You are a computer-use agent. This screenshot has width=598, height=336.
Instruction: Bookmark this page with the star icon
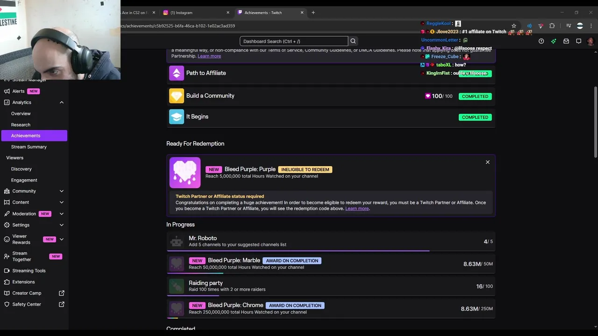click(x=514, y=26)
